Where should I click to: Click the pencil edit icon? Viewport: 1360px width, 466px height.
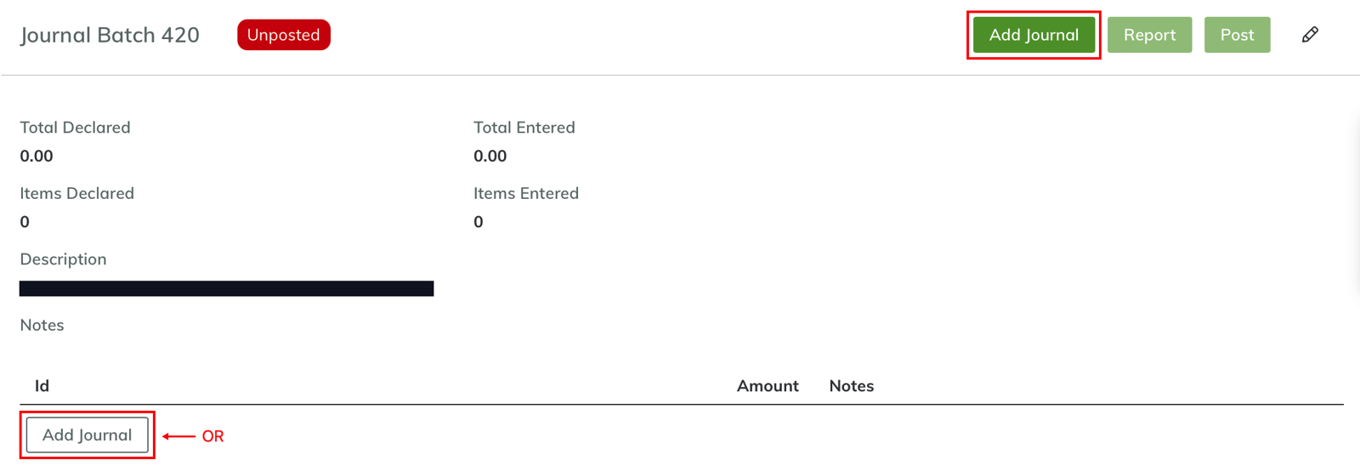1310,35
